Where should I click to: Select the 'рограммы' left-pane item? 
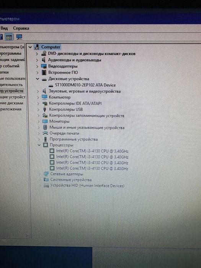click(x=11, y=54)
